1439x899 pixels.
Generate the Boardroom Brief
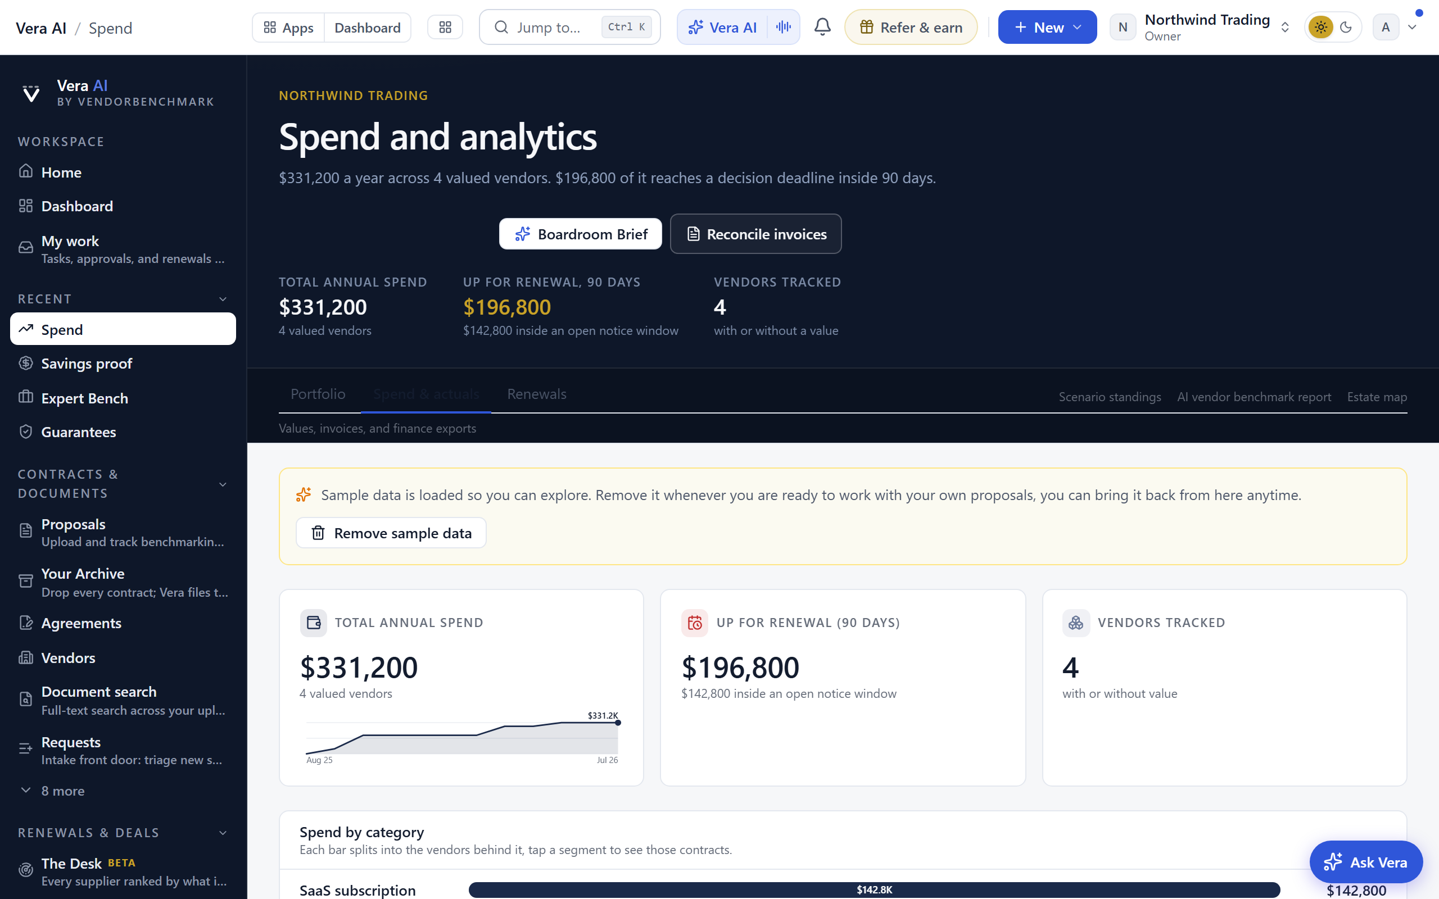pyautogui.click(x=580, y=234)
